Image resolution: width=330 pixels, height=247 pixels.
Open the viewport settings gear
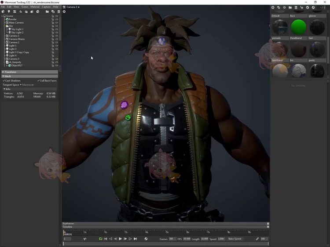pos(64,11)
